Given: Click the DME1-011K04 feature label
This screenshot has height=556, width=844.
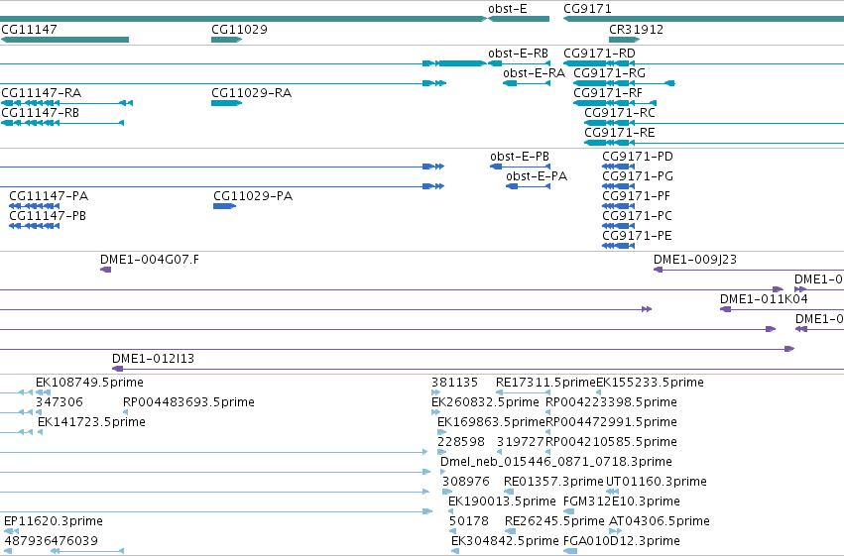Looking at the screenshot, I should click(764, 300).
